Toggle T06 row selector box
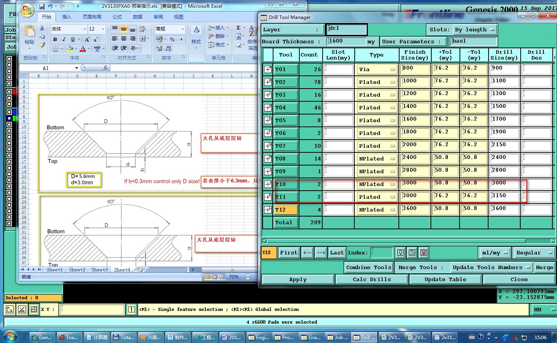 268,133
